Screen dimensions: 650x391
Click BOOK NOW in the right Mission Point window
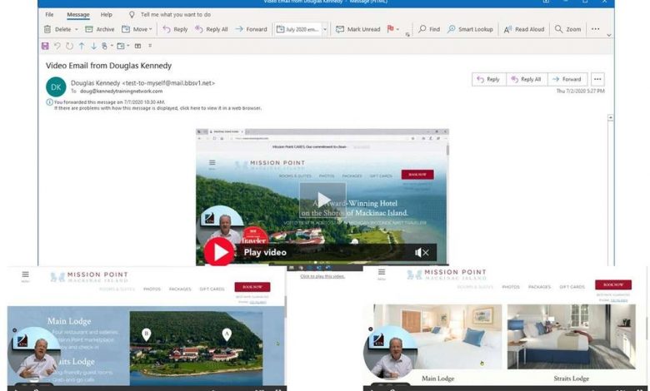[x=613, y=285]
